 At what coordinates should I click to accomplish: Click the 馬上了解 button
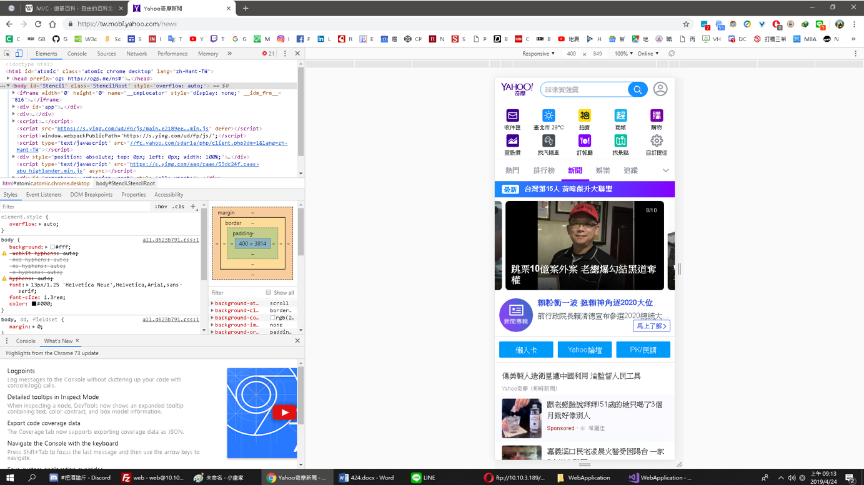[x=652, y=326]
